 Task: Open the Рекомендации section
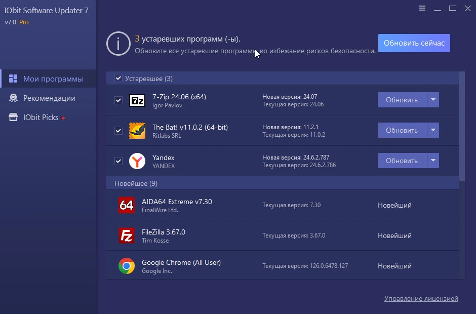point(49,98)
